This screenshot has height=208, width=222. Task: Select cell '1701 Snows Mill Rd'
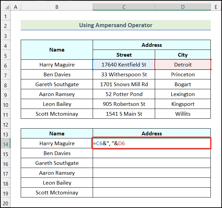pyautogui.click(x=124, y=84)
